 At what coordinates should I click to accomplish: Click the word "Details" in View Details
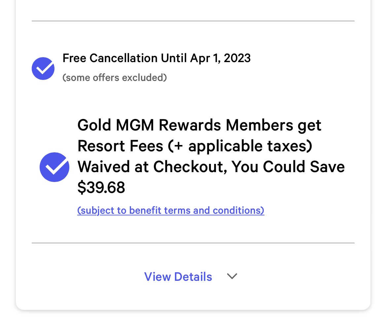[193, 277]
